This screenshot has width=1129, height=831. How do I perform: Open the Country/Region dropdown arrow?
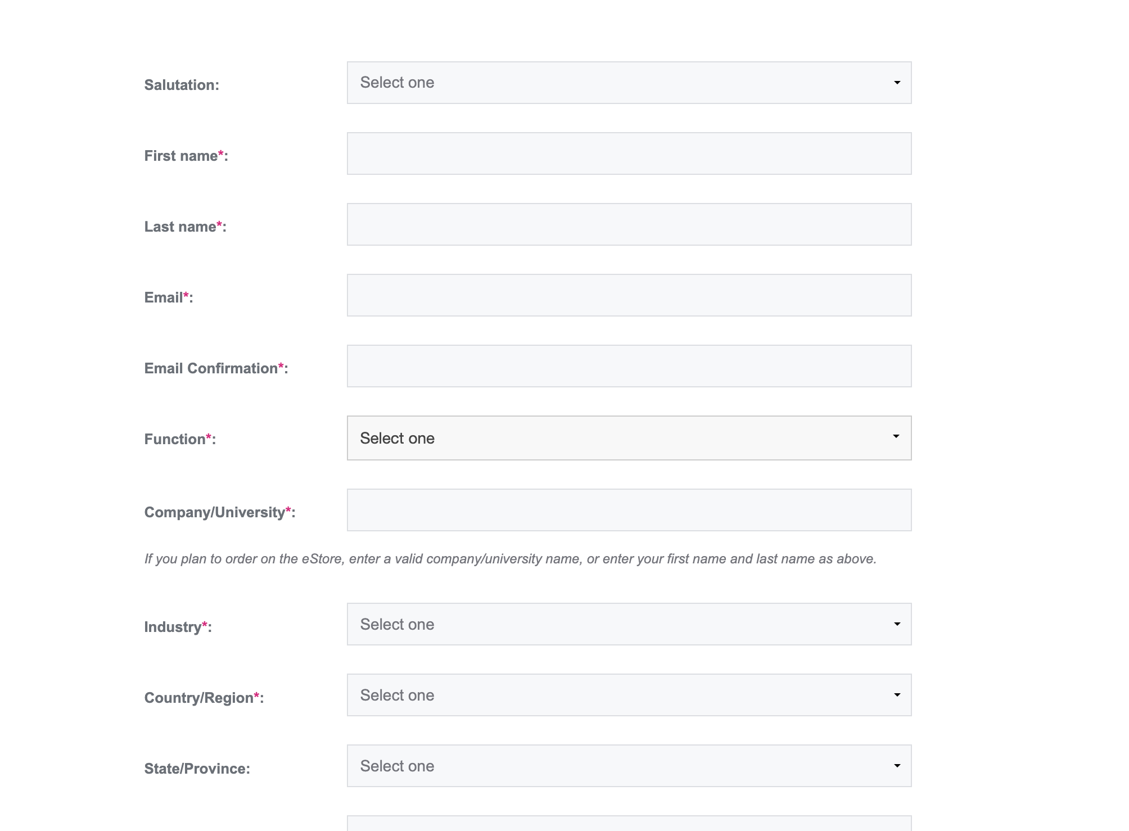897,695
